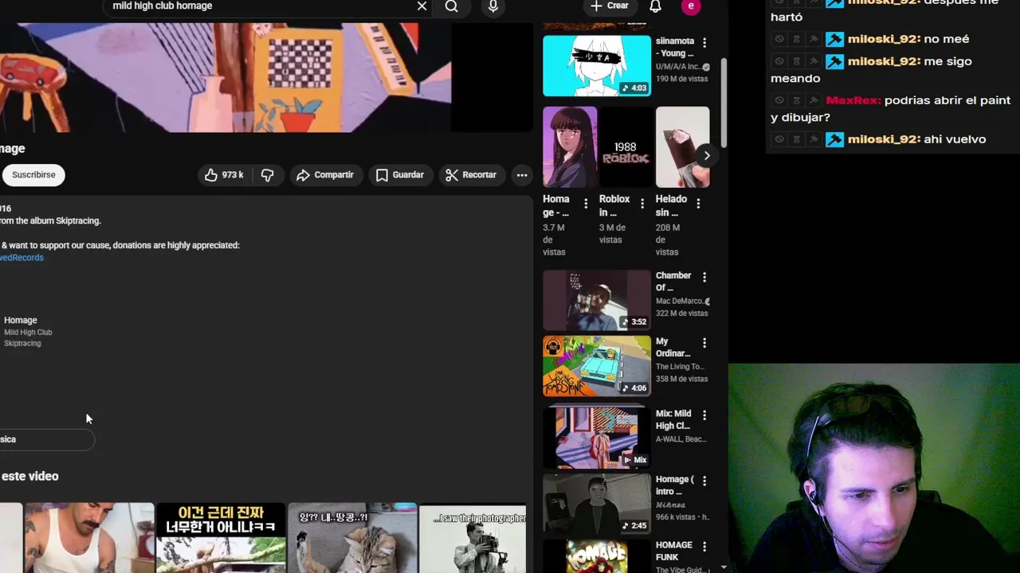The height and width of the screenshot is (573, 1020).
Task: Open the Homage ( intro ... video thumbnail
Action: (597, 504)
